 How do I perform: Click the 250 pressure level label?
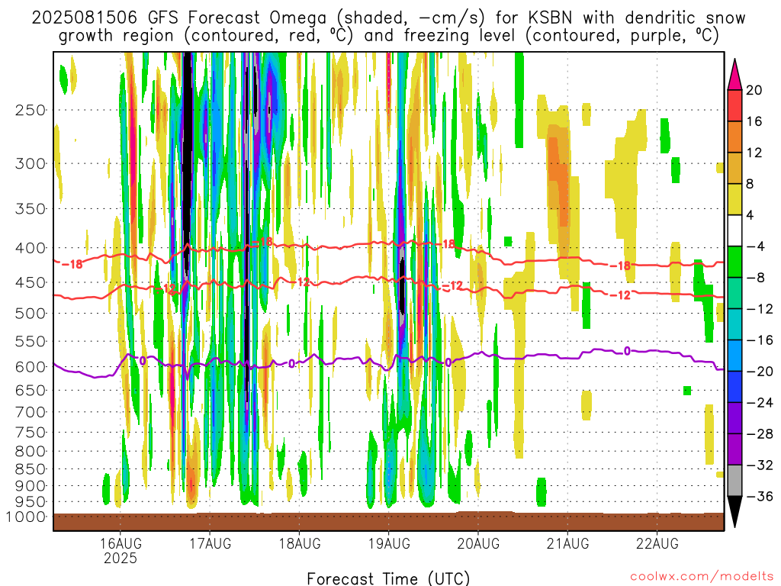point(31,110)
